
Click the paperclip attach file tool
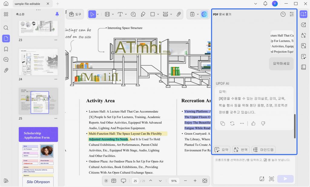(179, 14)
